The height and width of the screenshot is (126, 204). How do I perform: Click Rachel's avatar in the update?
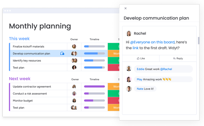click(x=129, y=34)
